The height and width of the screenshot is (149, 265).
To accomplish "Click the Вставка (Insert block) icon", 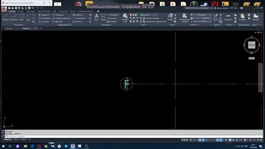I will click(x=170, y=17).
